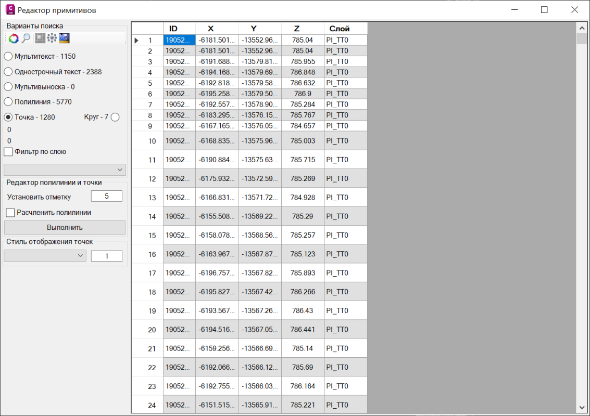
Task: Click the magnifying glass search icon
Action: 26,38
